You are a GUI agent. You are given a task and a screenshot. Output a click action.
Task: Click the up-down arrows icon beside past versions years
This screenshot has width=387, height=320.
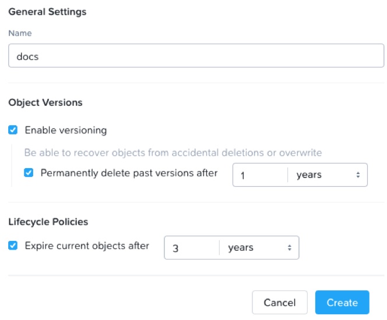(x=358, y=175)
